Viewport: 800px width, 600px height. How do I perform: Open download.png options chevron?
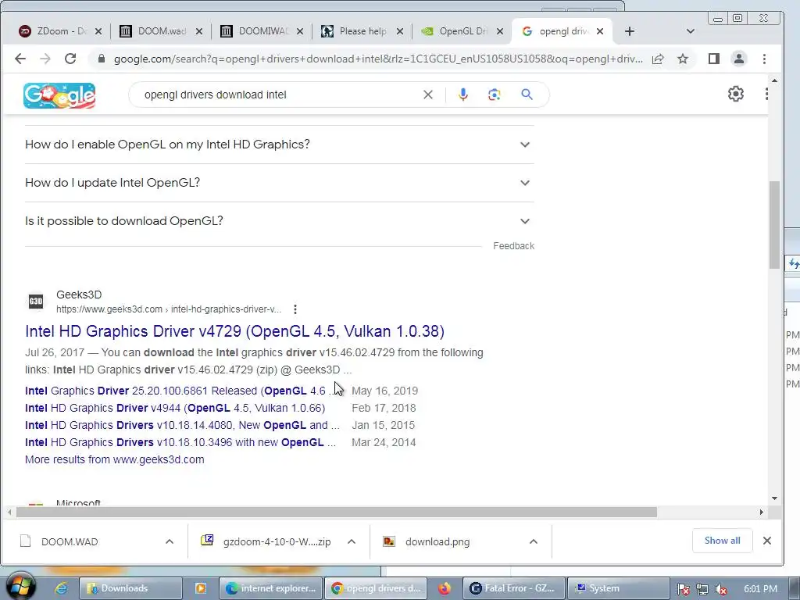coord(533,541)
